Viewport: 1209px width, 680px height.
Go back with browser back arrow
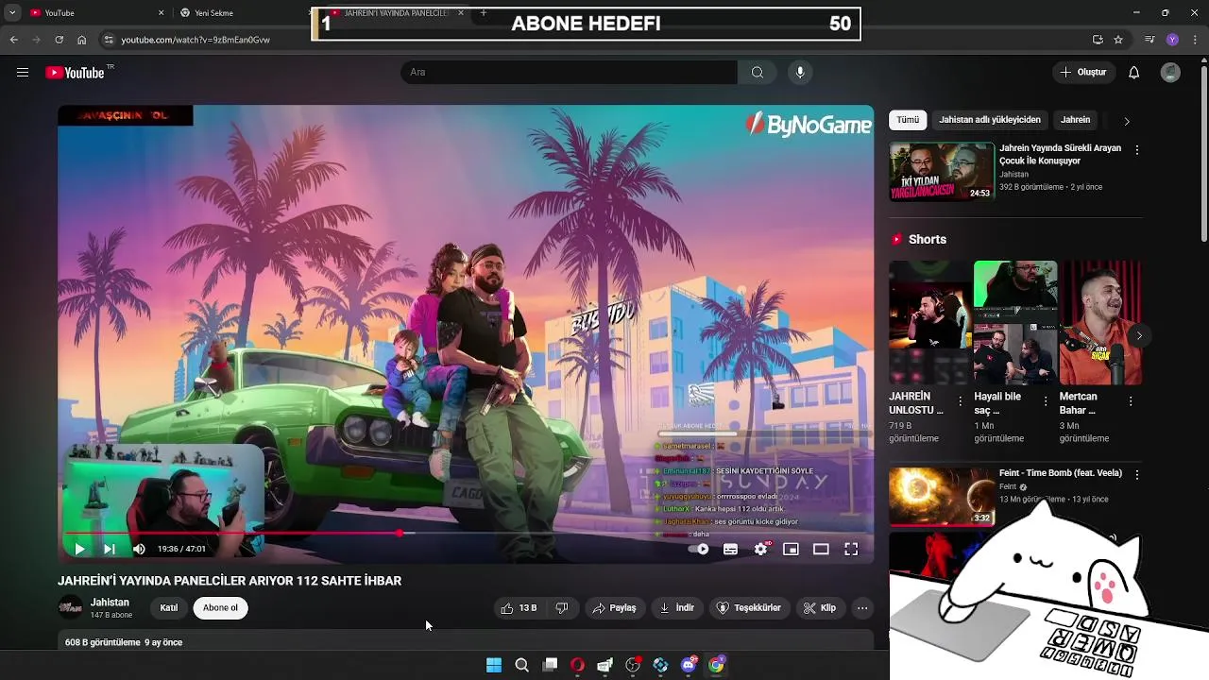click(x=13, y=40)
